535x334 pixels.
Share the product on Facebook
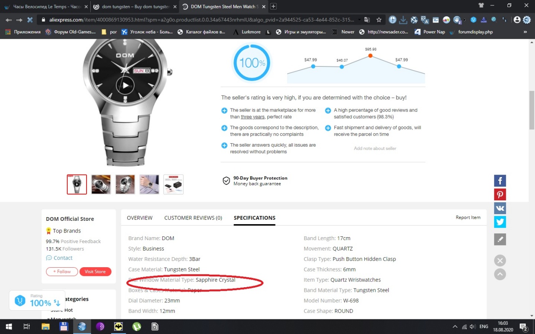click(500, 181)
